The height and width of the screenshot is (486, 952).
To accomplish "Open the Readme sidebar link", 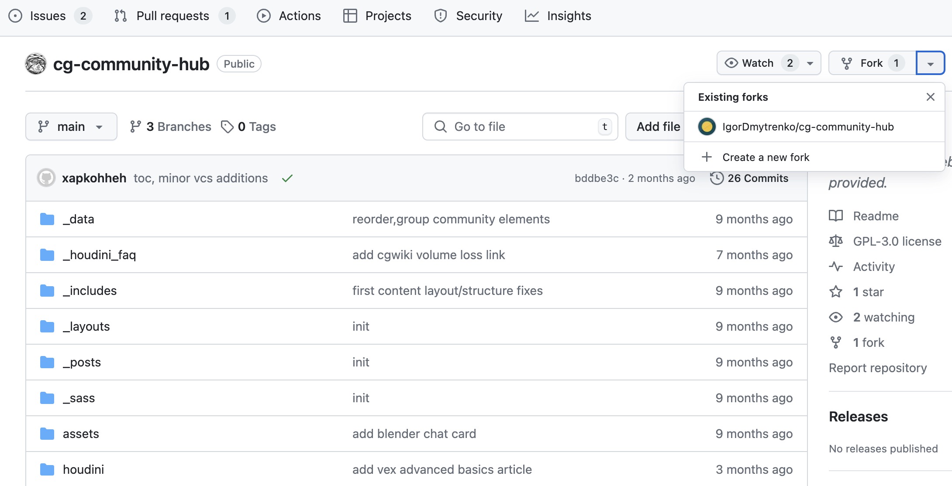I will 876,216.
